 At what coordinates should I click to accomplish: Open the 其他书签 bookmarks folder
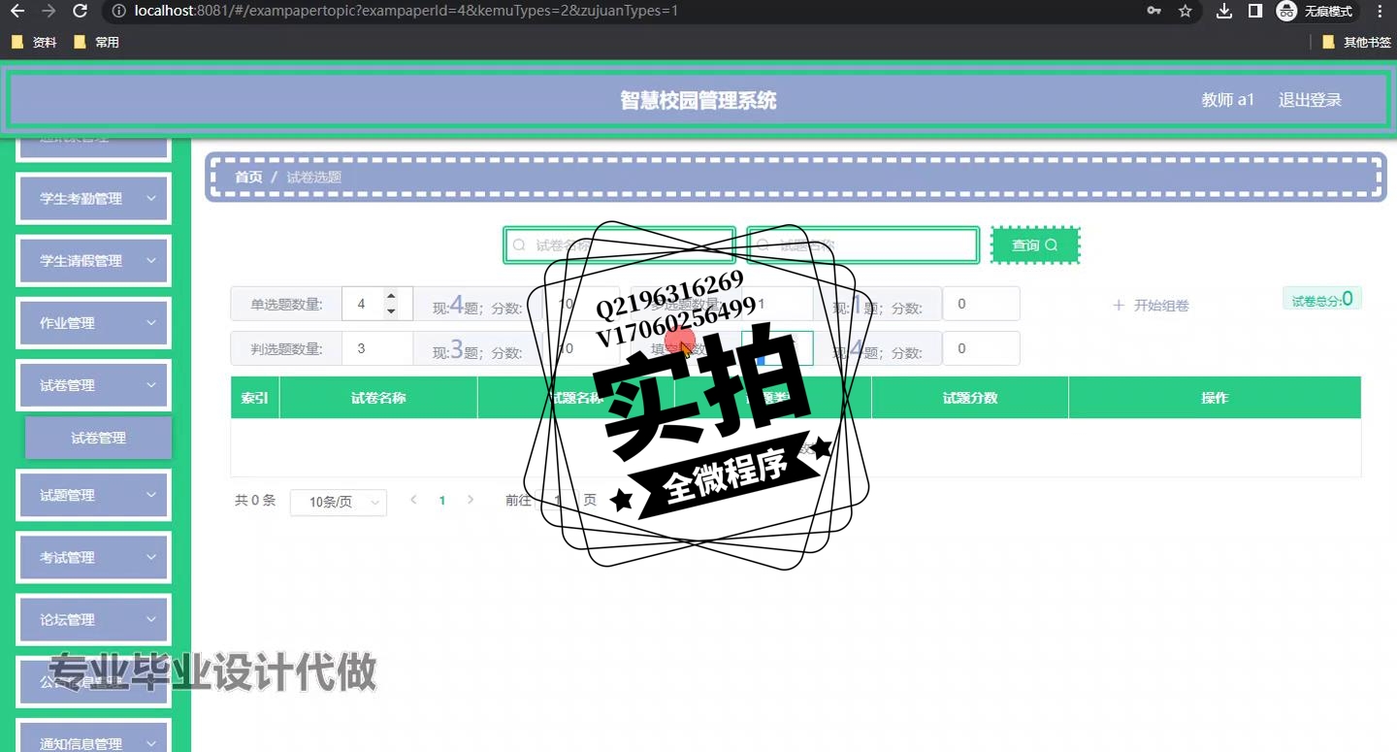click(1356, 43)
